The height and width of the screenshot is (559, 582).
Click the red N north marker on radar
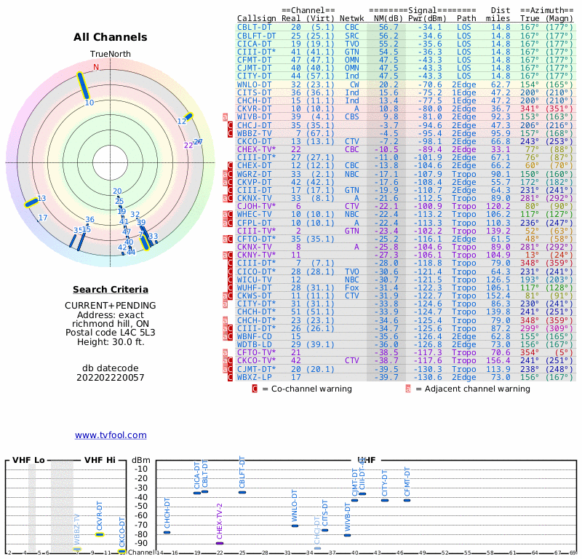(x=96, y=68)
